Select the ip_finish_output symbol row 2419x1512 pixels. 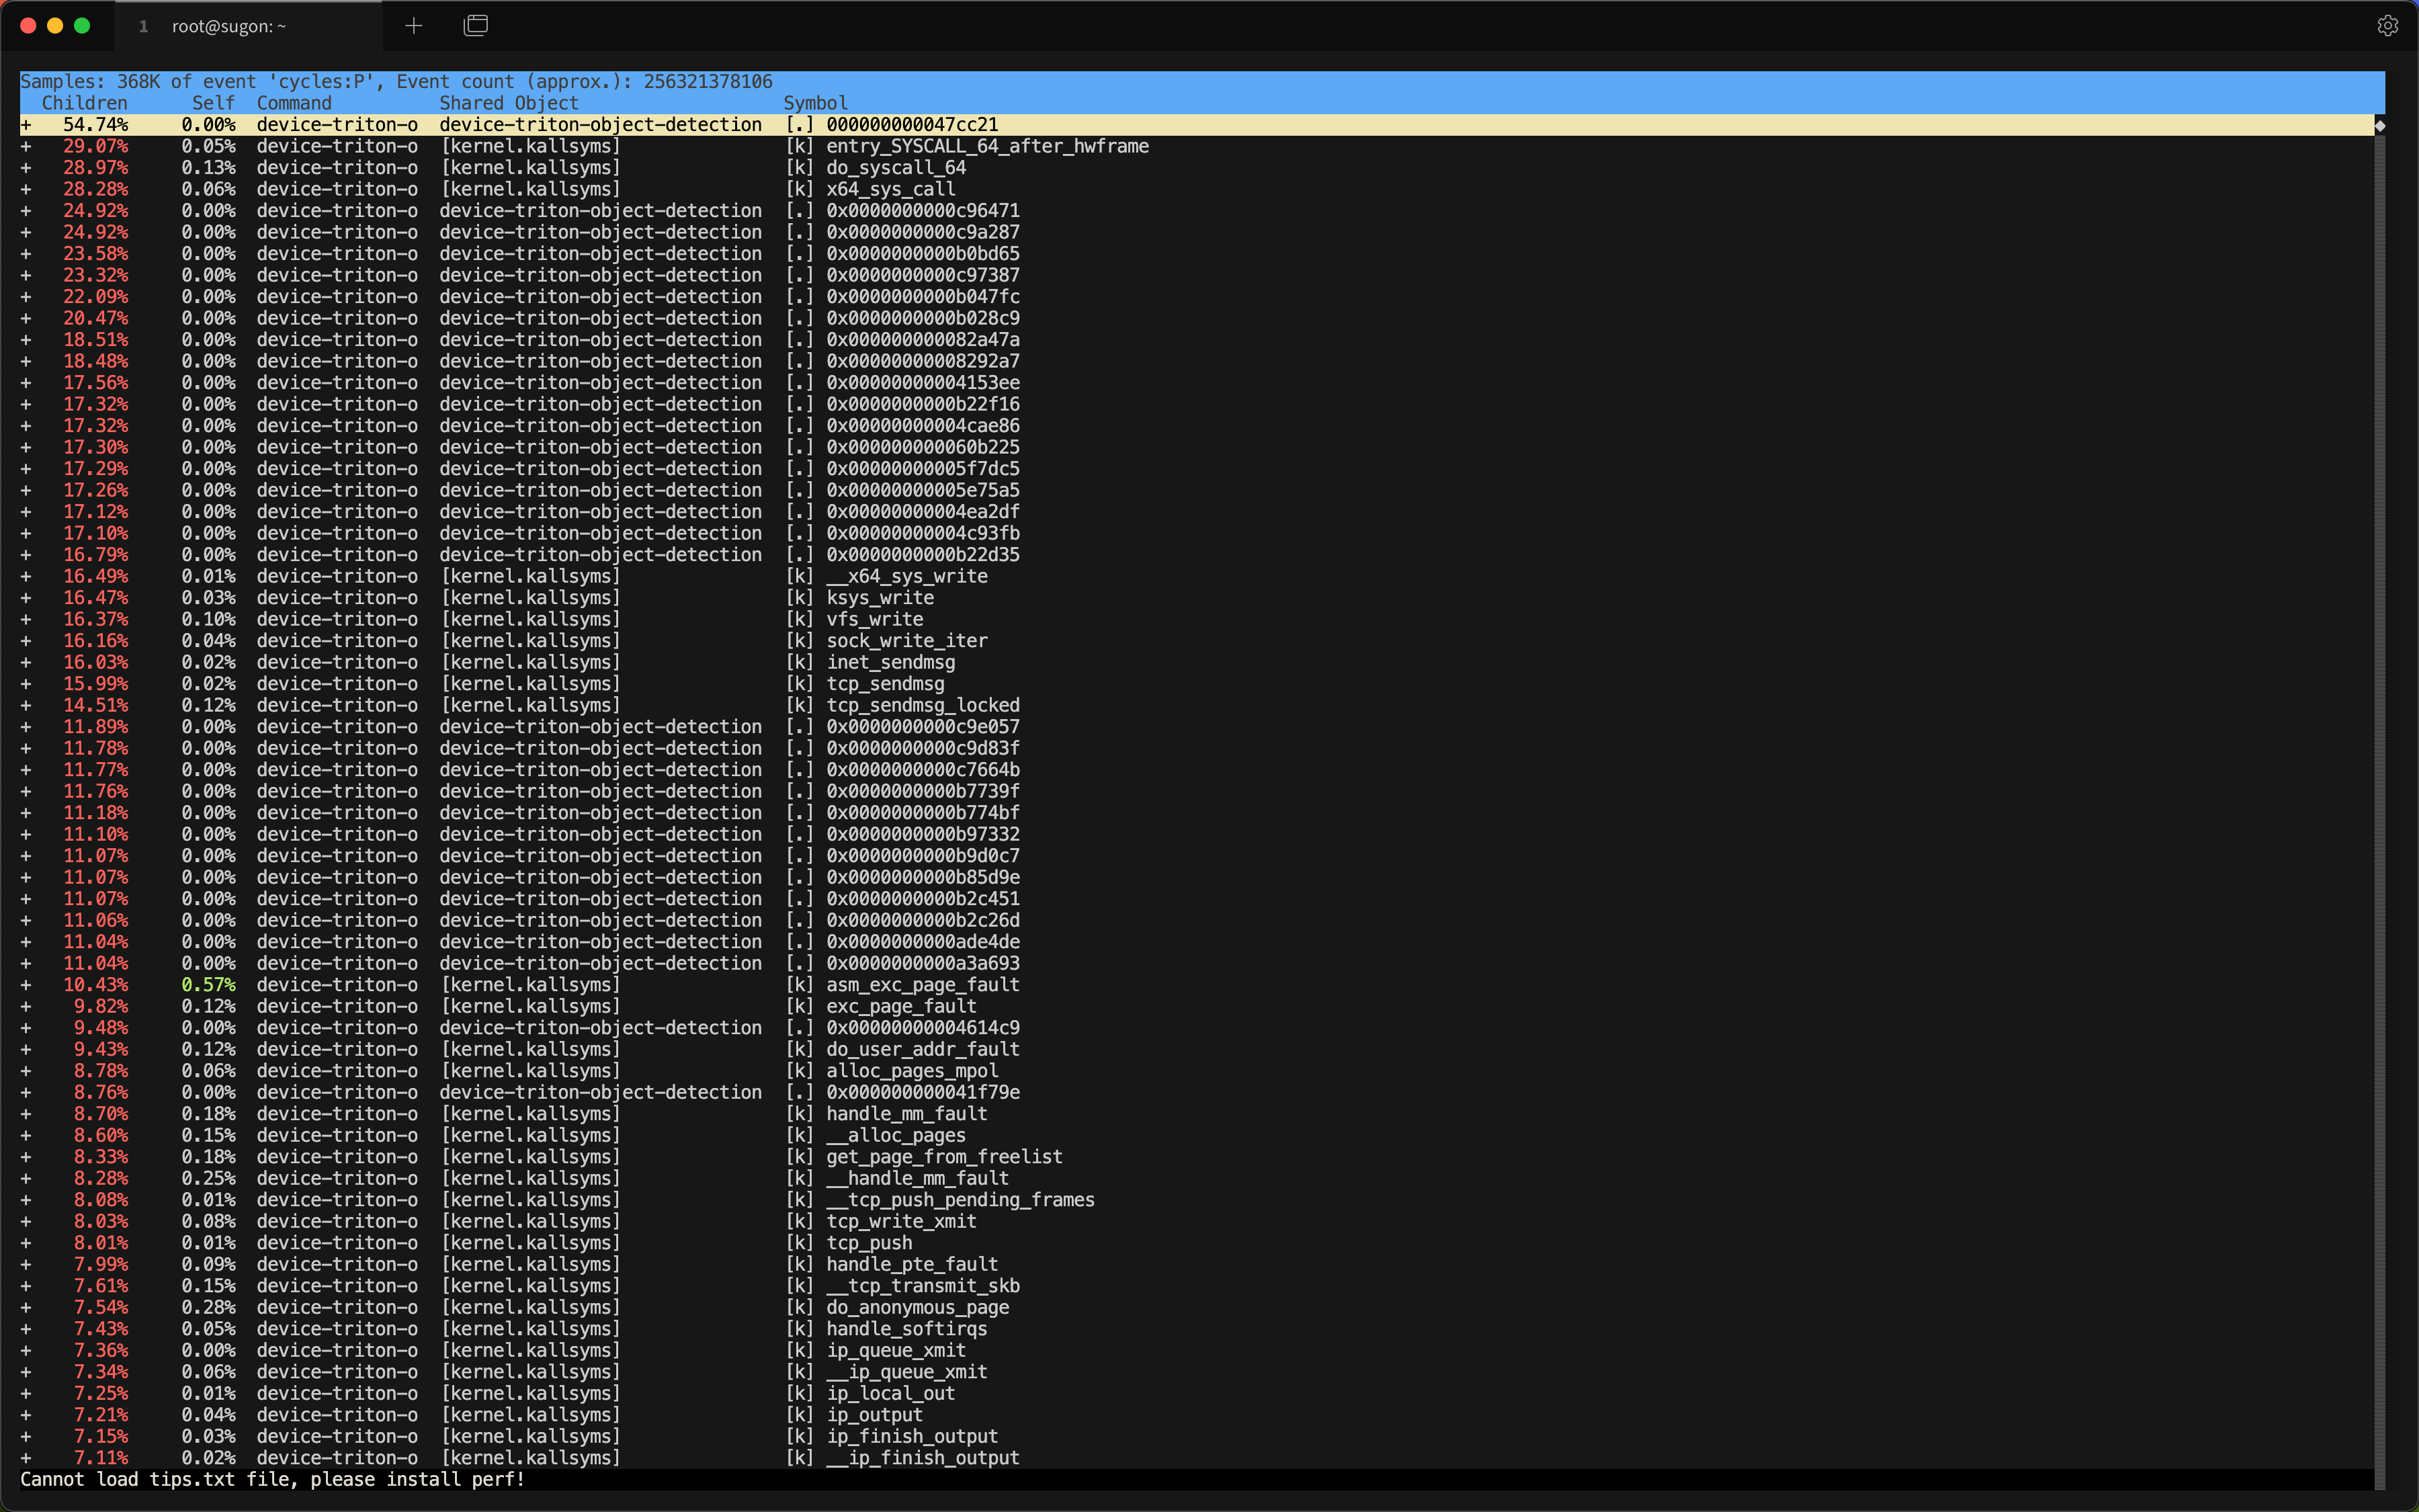[910, 1436]
